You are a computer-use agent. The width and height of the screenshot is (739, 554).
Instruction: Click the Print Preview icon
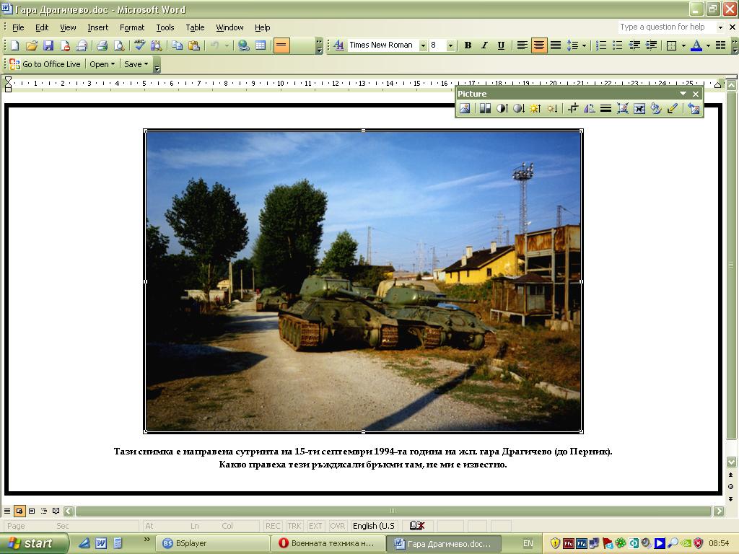[x=118, y=45]
